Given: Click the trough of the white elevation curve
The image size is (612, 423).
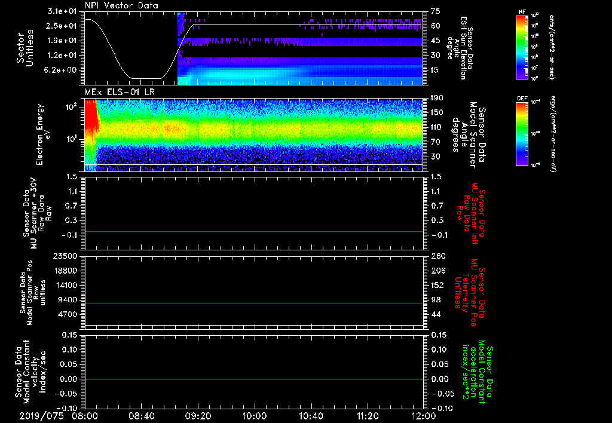Looking at the screenshot, I should (146, 78).
